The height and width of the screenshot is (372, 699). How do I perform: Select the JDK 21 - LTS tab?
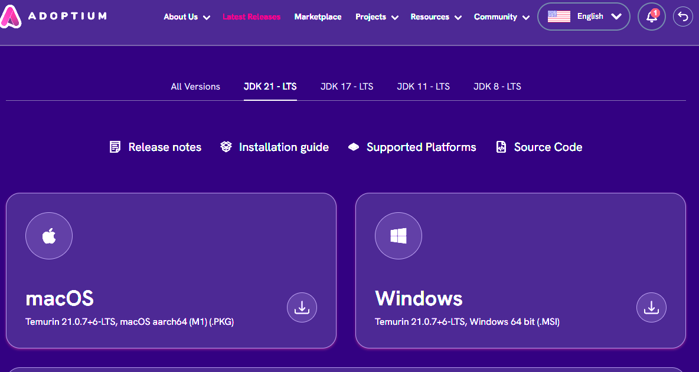[270, 86]
